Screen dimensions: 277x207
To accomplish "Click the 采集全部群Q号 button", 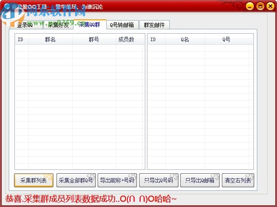I will [x=76, y=180].
